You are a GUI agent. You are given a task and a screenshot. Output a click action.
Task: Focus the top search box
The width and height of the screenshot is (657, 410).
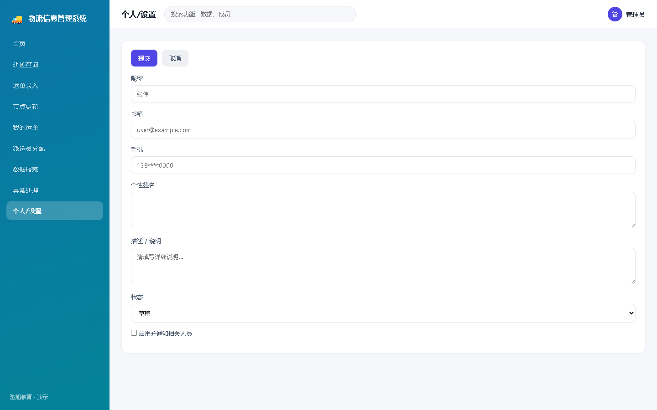coord(260,14)
